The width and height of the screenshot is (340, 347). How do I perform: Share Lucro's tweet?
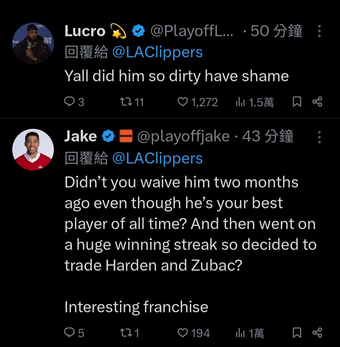pos(317,102)
